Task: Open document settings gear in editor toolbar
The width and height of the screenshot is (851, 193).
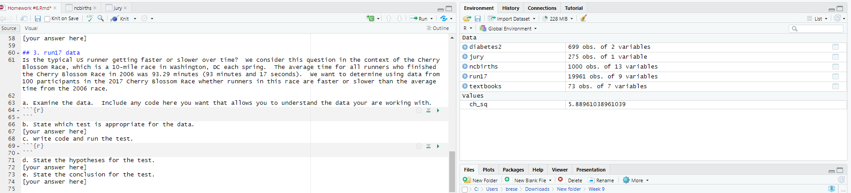Action: [x=144, y=18]
